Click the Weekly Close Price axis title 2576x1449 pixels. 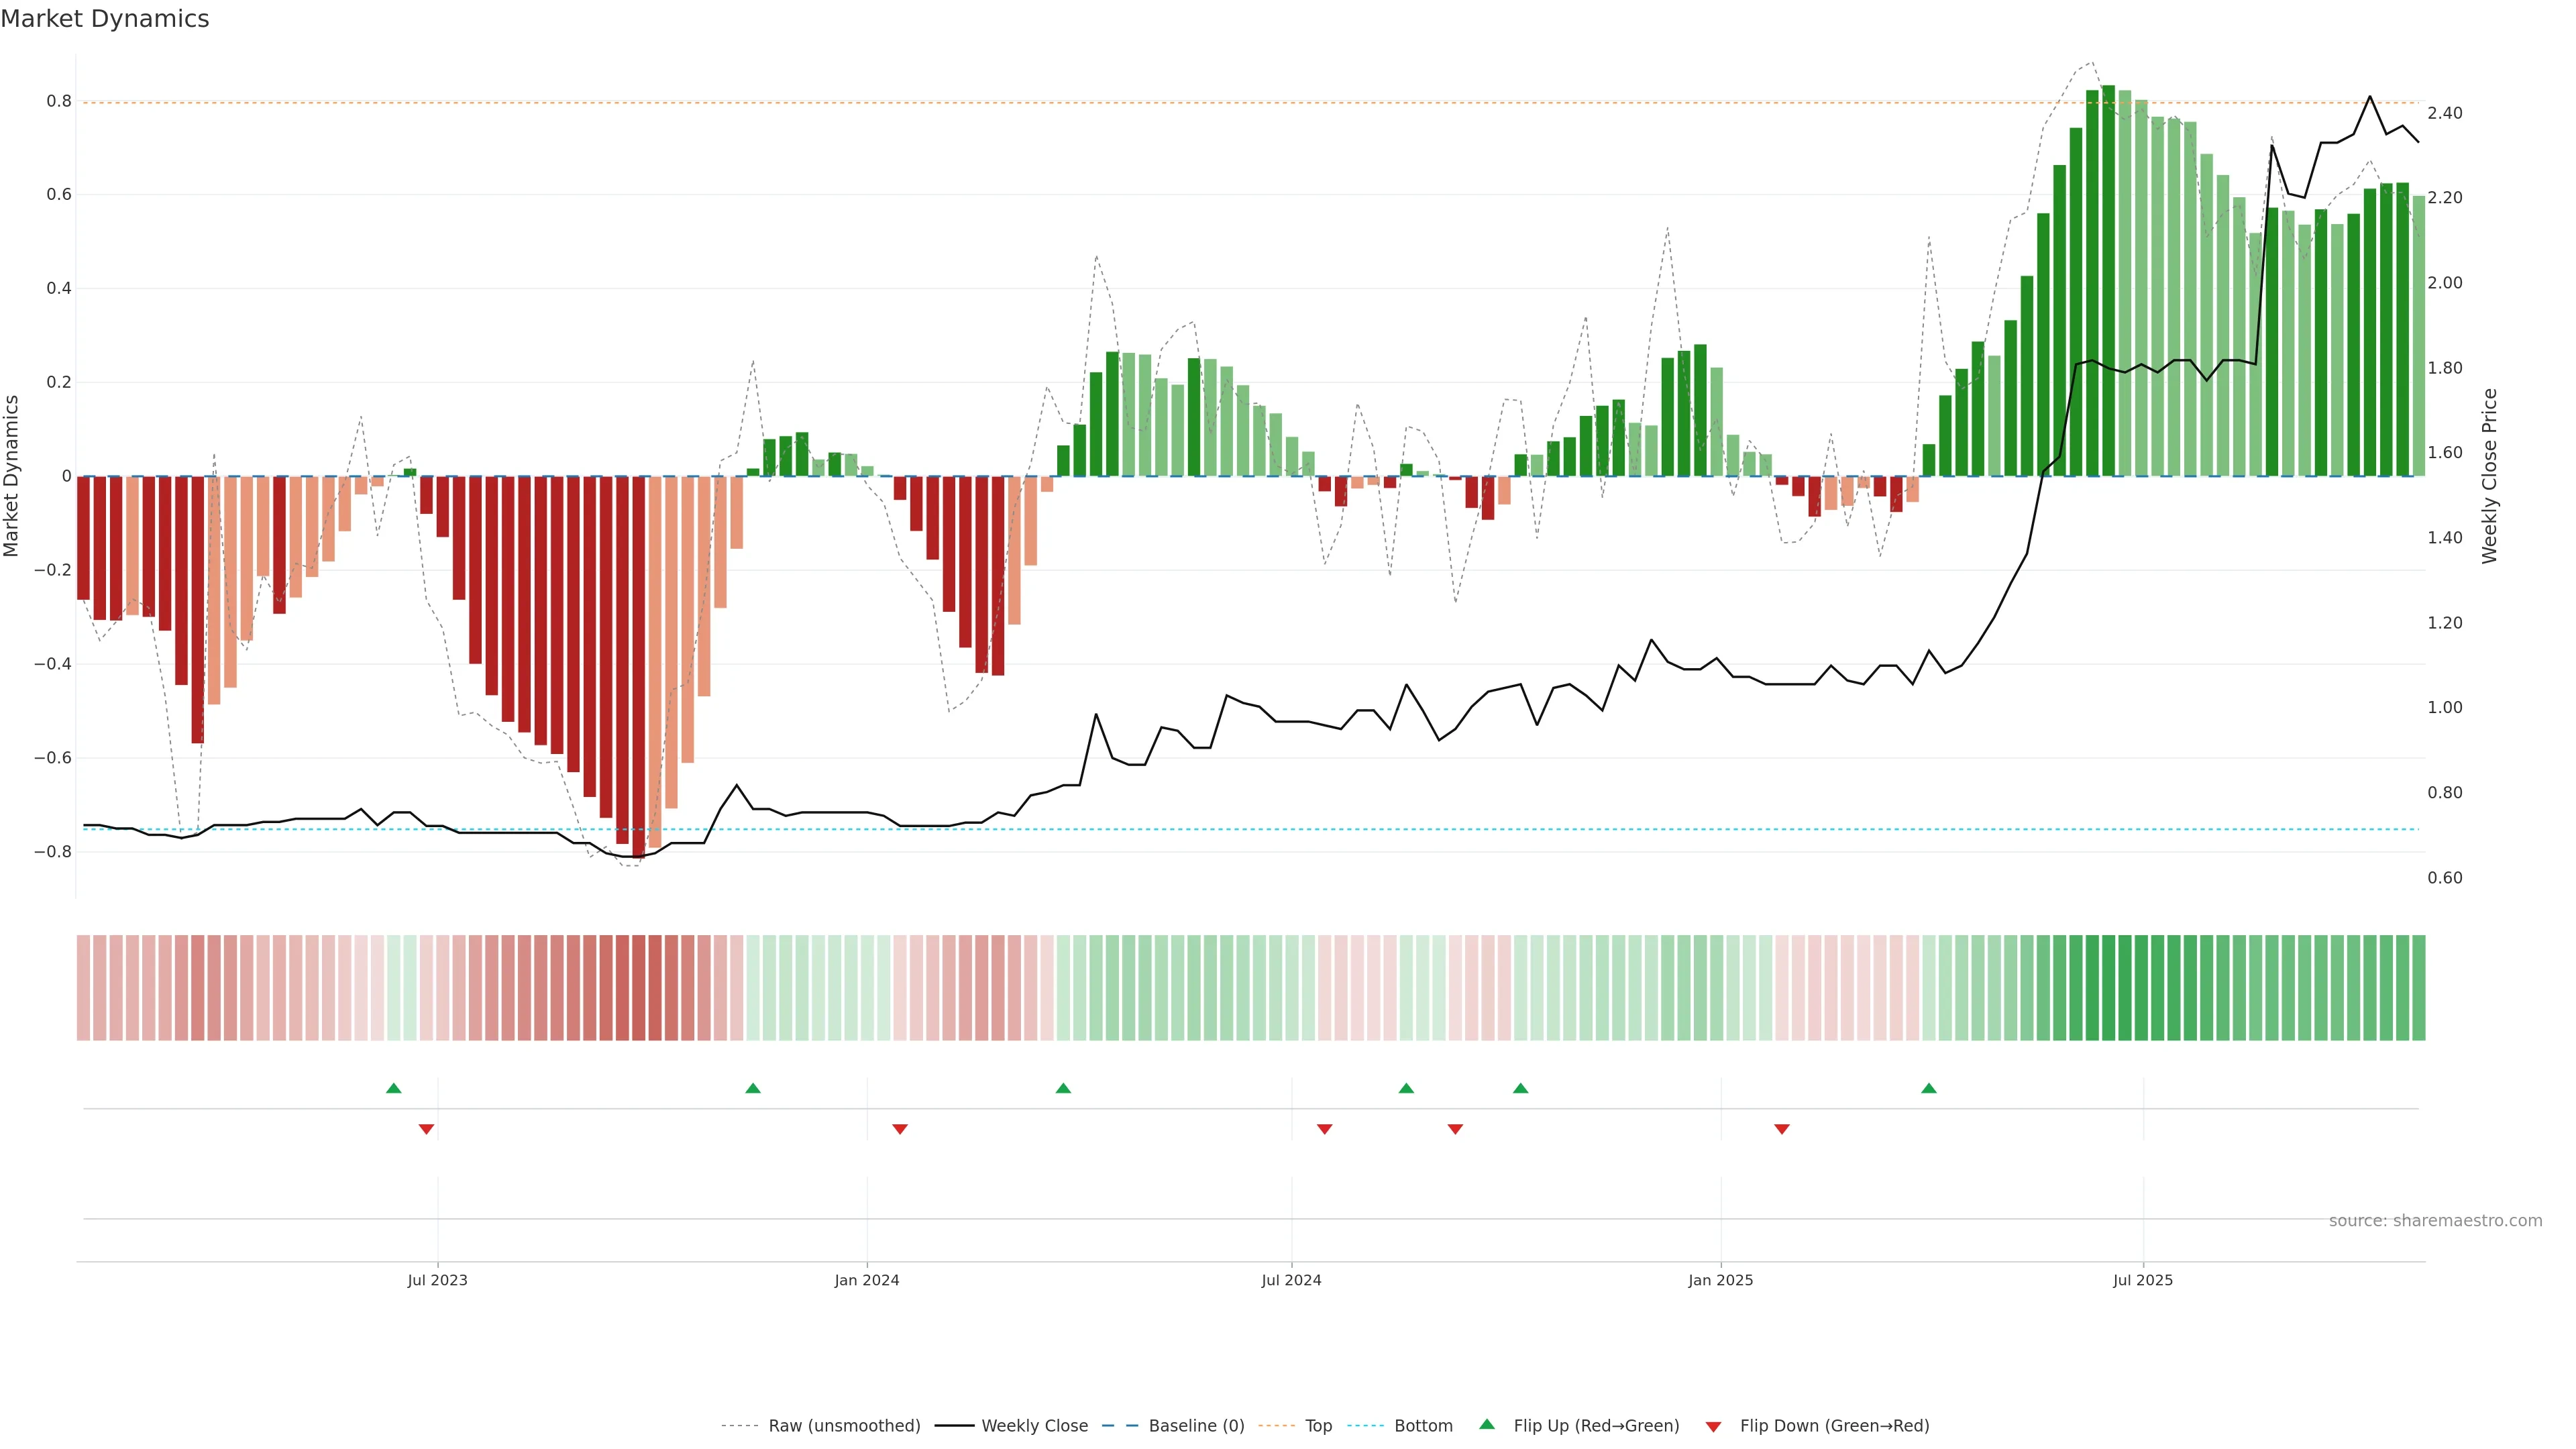pyautogui.click(x=2489, y=476)
